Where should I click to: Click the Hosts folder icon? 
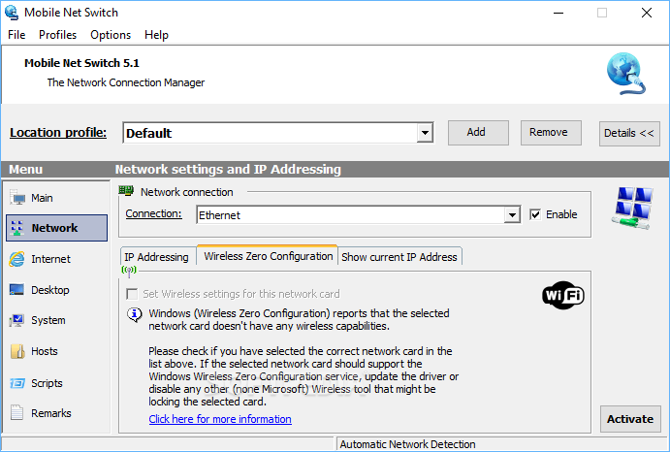17,351
